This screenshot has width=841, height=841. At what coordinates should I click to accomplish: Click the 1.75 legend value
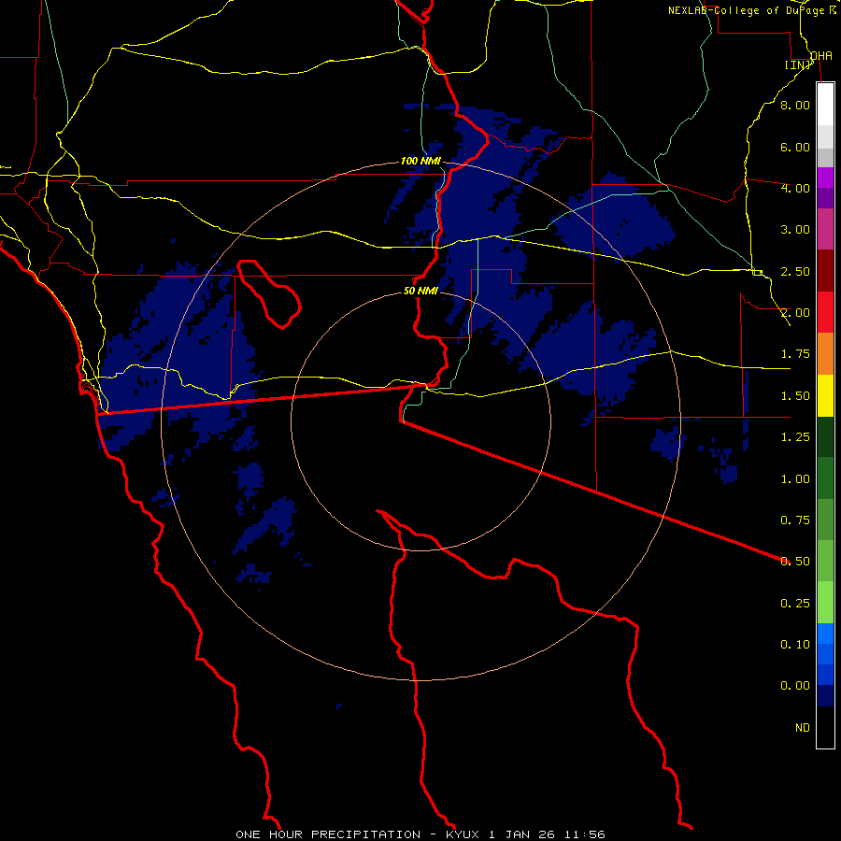pyautogui.click(x=795, y=354)
